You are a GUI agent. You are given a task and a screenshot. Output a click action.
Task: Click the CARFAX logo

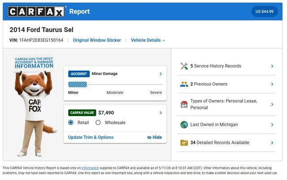pyautogui.click(x=36, y=12)
